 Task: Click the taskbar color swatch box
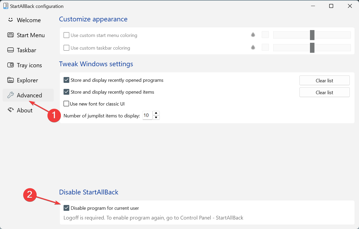click(265, 47)
